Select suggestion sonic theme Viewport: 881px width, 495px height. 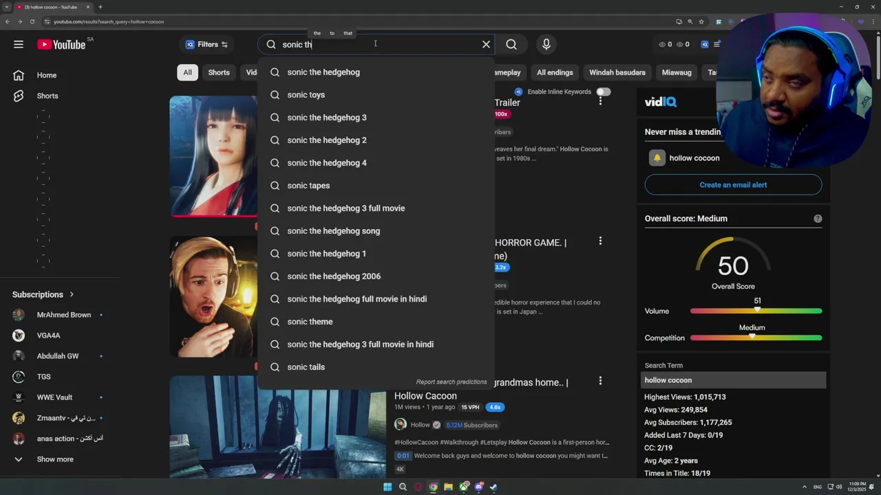[376, 322]
